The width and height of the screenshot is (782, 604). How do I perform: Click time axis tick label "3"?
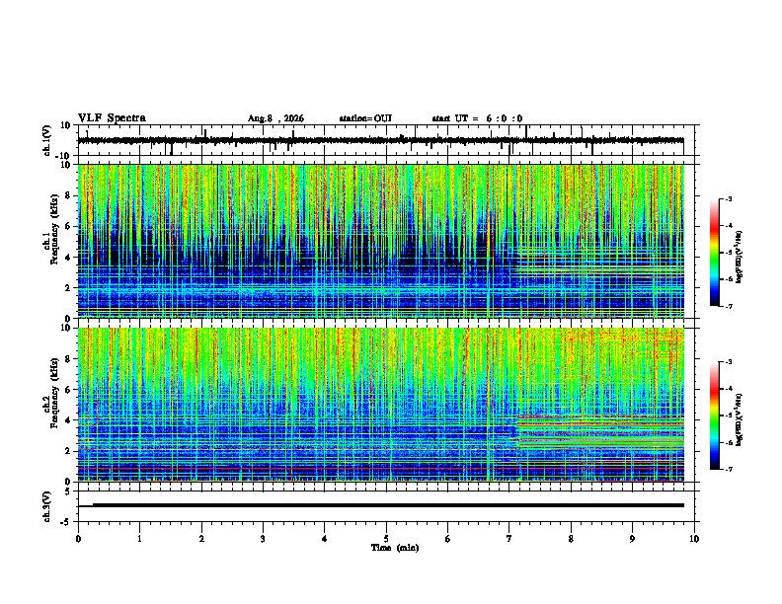coord(263,538)
